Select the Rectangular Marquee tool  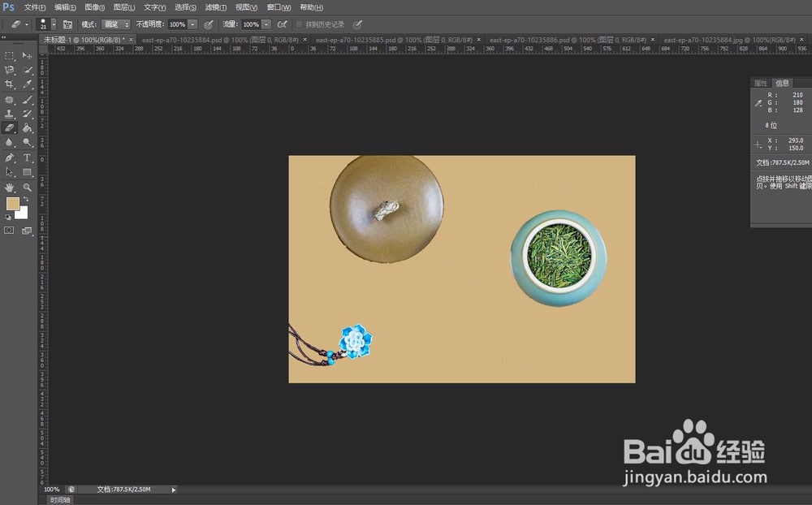click(9, 55)
